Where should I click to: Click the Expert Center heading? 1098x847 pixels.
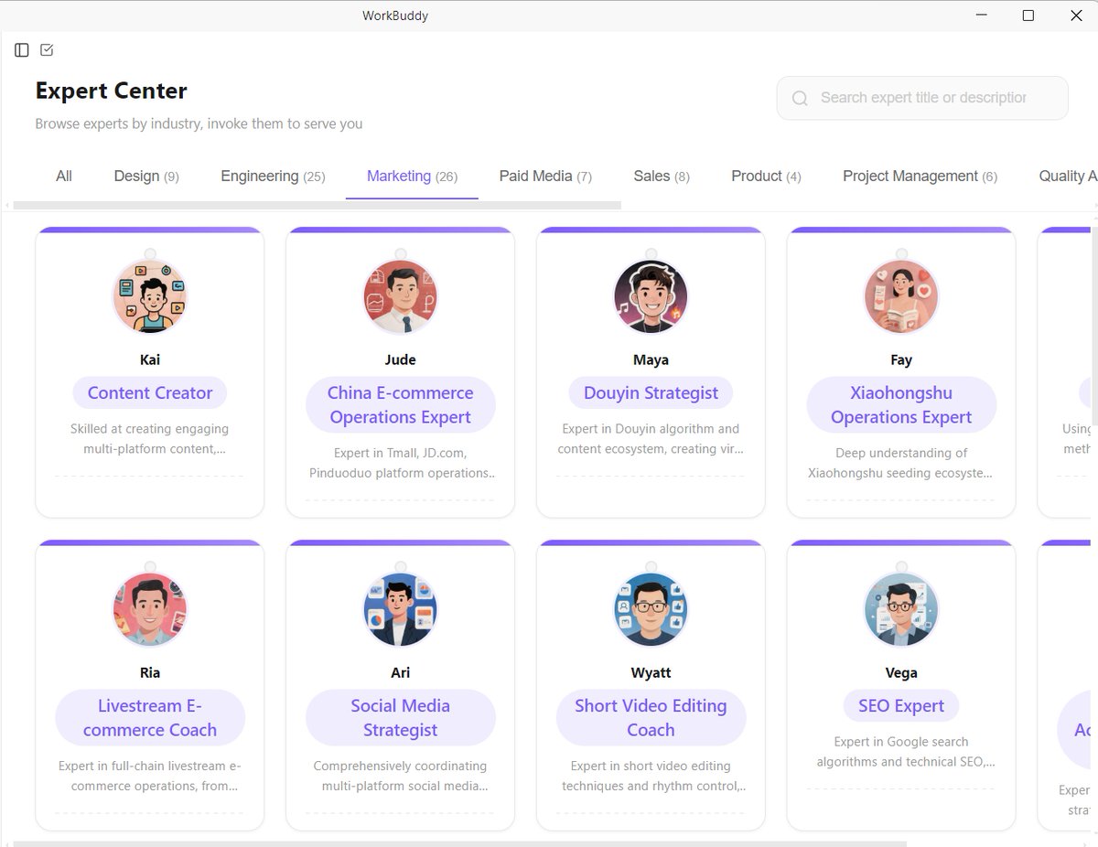[x=112, y=91]
